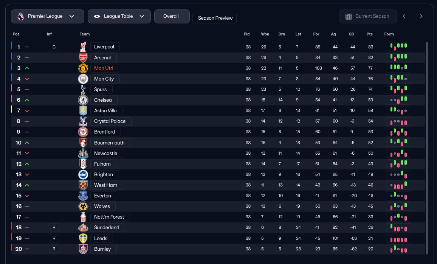Click the Leeds club crest
Screen dimensions: 437x264
tap(83, 238)
